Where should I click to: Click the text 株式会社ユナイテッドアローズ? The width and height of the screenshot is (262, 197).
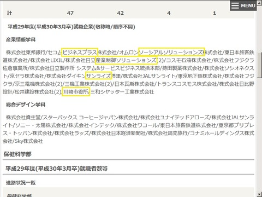(175, 117)
